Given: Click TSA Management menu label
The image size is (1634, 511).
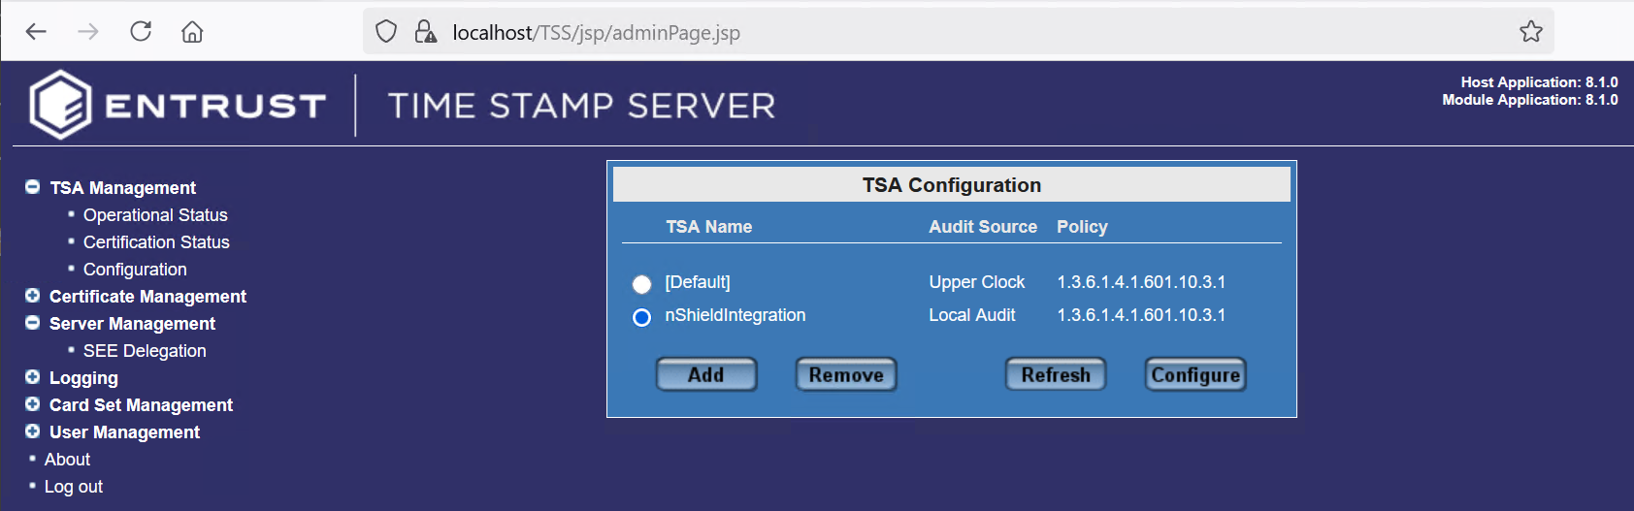Looking at the screenshot, I should pyautogui.click(x=123, y=188).
